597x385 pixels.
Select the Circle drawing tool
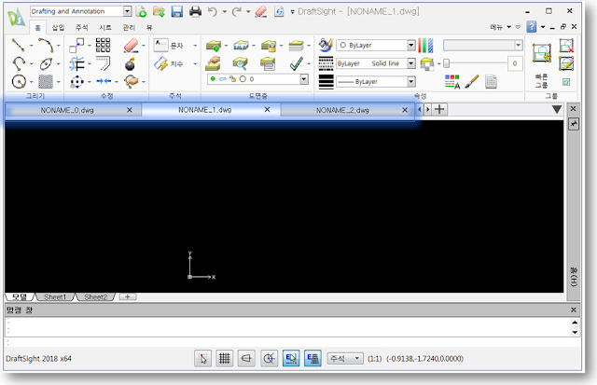pyautogui.click(x=19, y=81)
